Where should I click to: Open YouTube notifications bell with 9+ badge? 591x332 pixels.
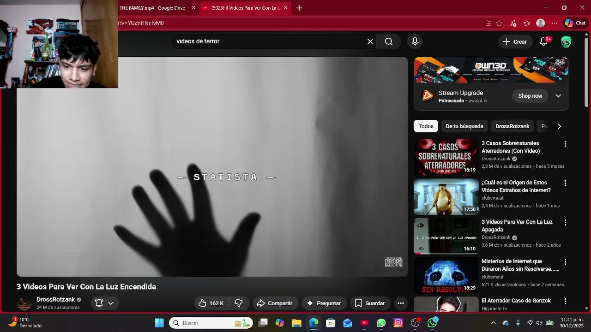(x=544, y=41)
